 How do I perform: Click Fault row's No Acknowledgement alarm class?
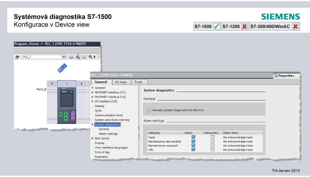(238, 137)
